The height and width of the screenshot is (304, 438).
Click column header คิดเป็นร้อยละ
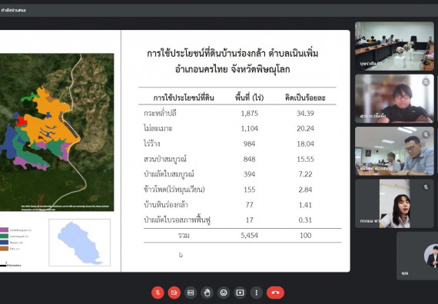click(x=305, y=97)
